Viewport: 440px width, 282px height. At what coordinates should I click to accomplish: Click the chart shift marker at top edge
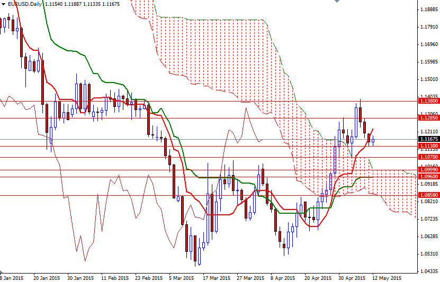pyautogui.click(x=337, y=1)
